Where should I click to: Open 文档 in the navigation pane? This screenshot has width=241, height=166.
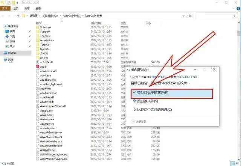[x=12, y=41]
